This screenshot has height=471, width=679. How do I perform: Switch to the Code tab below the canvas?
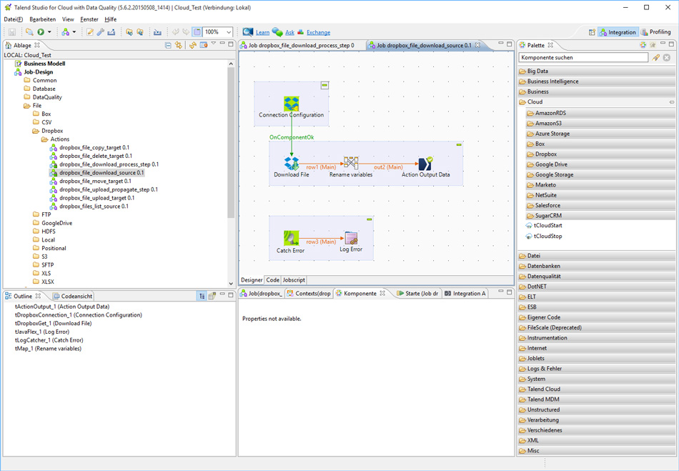pyautogui.click(x=273, y=280)
